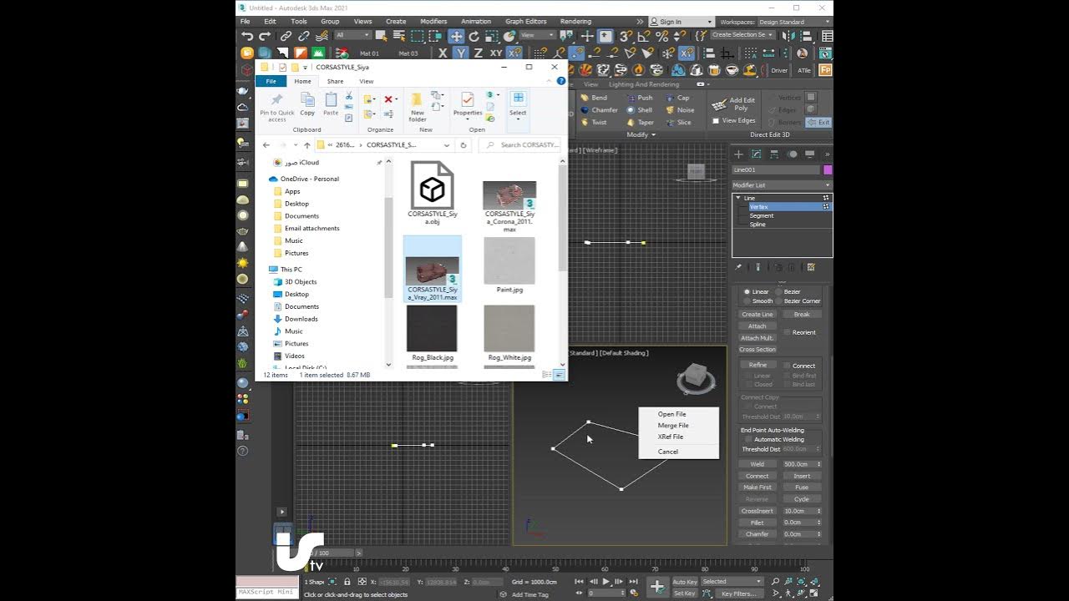Go to the end frame of timeline
Screen dimensions: 1069x601
tap(632, 581)
